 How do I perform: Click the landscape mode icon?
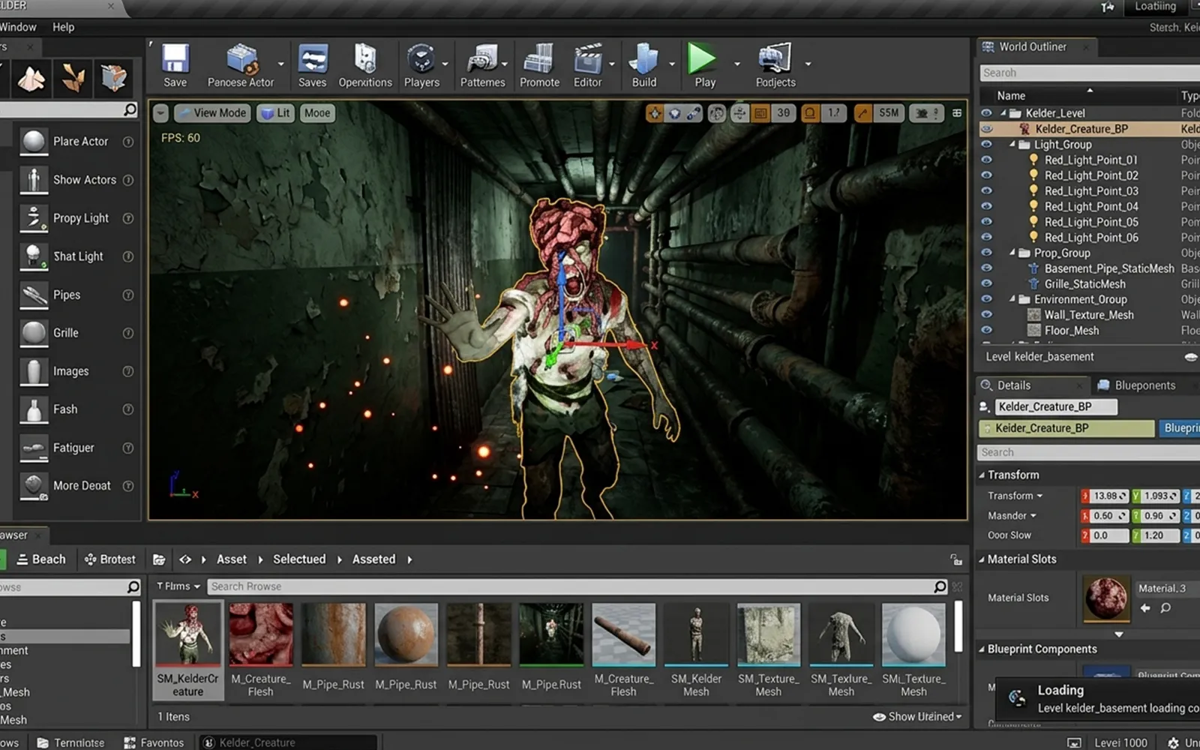(x=31, y=78)
